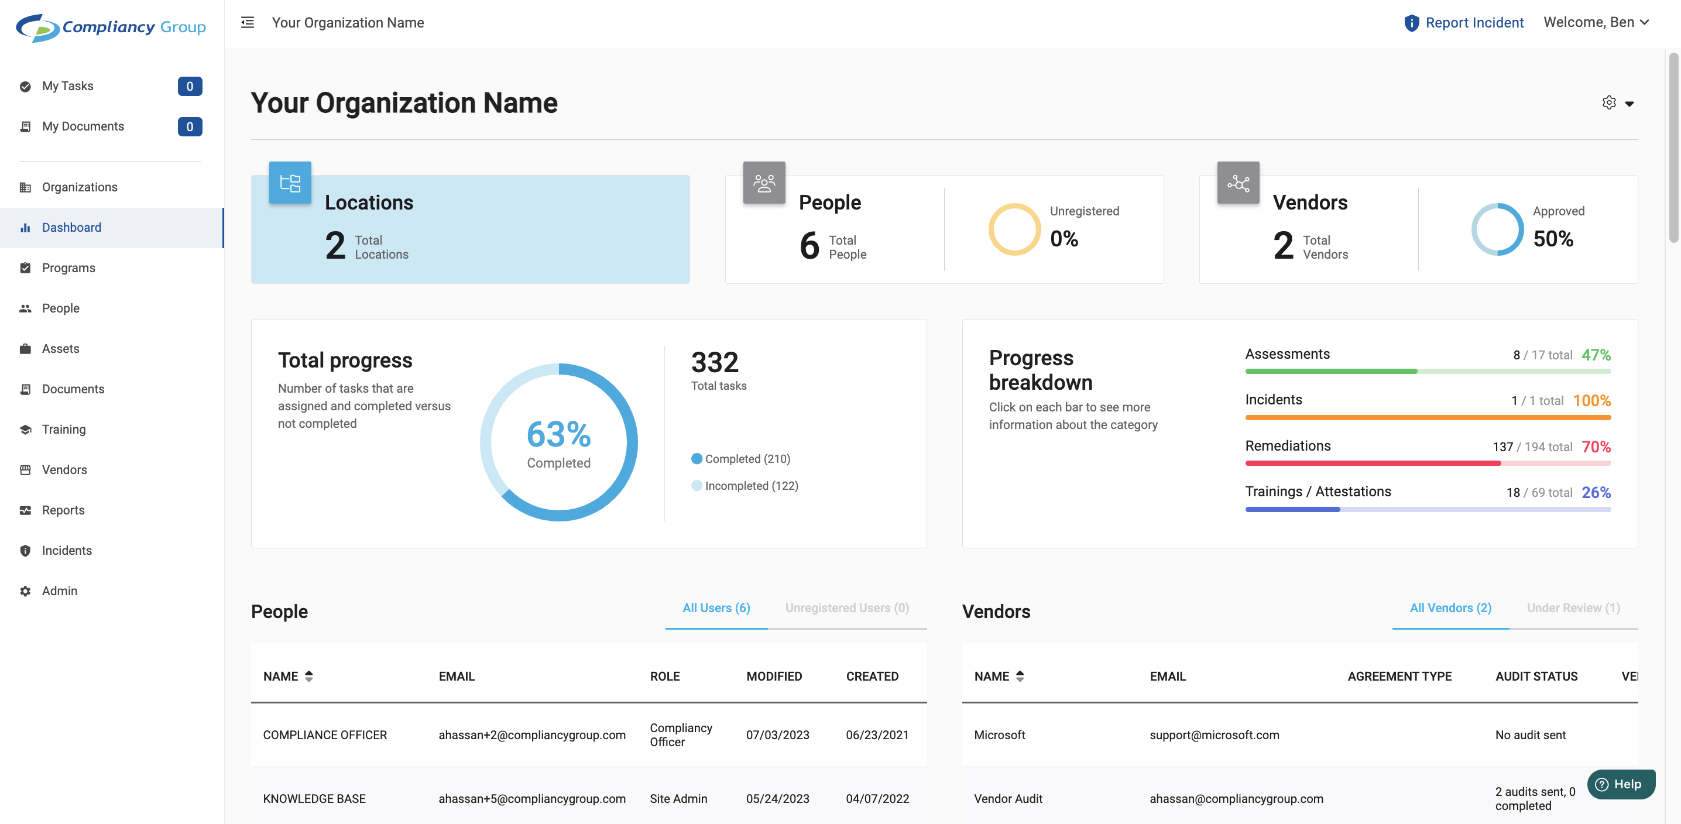
Task: Collapse the sidebar using the hamburger icon
Action: click(248, 22)
